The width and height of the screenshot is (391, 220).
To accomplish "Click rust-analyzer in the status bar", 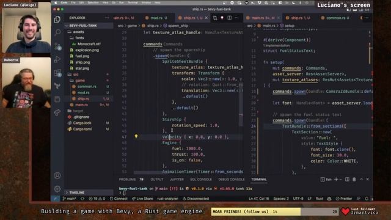I will click(167, 199).
